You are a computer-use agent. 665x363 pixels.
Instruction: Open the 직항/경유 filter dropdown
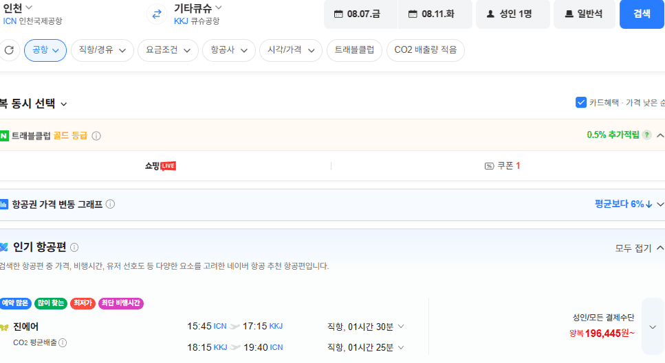tap(102, 50)
